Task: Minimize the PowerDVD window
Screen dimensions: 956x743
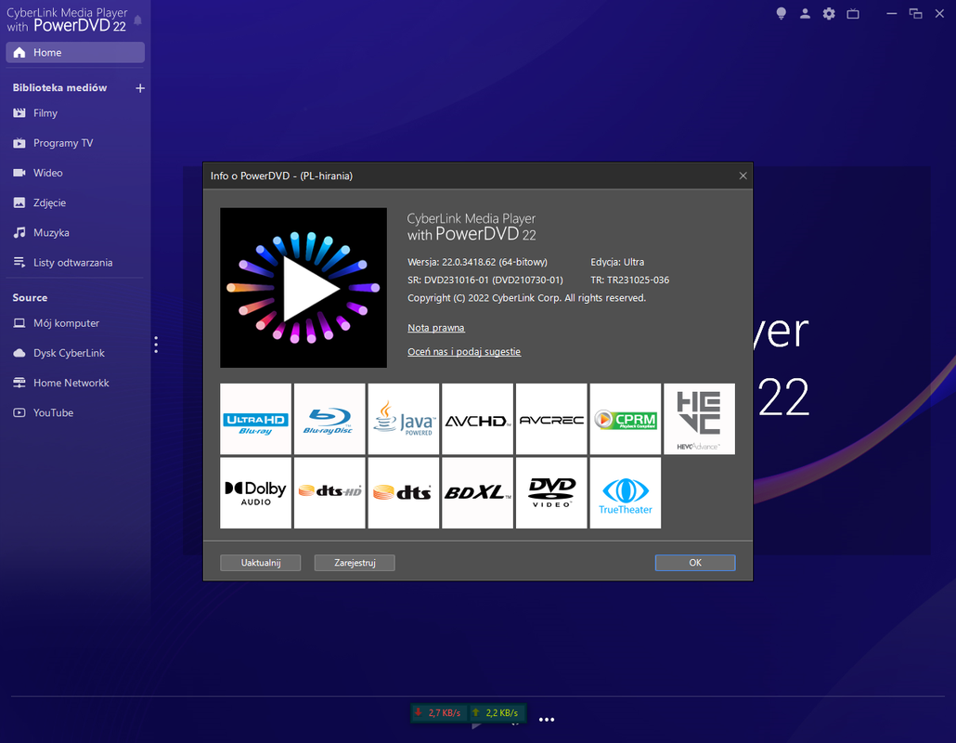Action: 891,13
